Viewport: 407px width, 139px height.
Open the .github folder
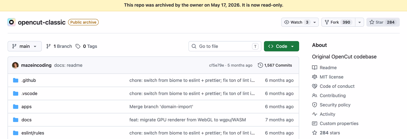pos(29,80)
